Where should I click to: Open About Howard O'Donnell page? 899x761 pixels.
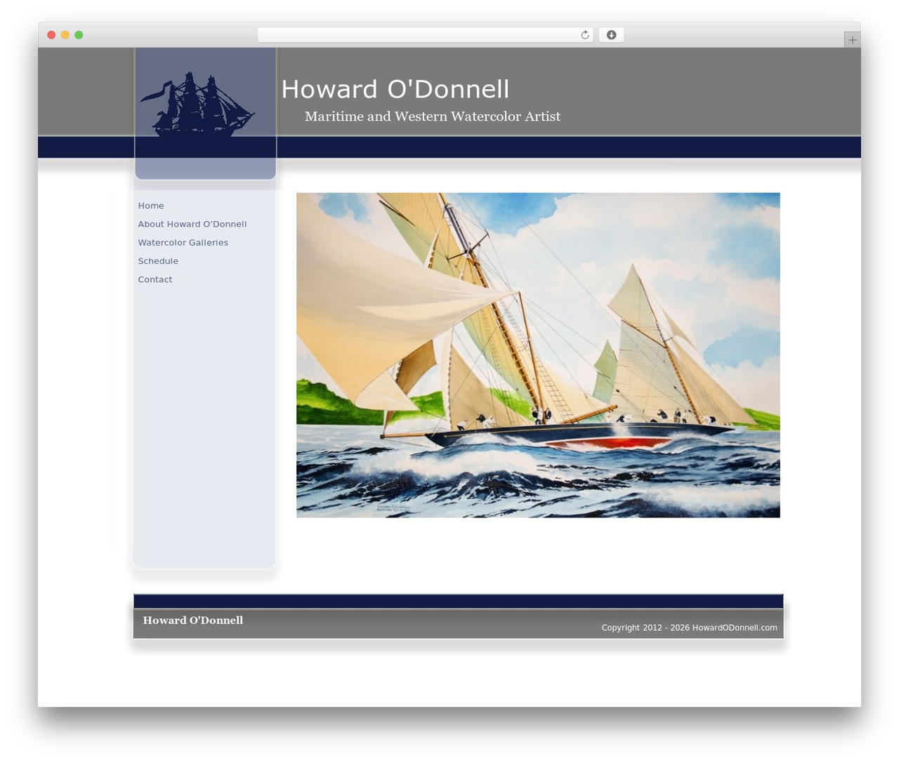pos(192,224)
